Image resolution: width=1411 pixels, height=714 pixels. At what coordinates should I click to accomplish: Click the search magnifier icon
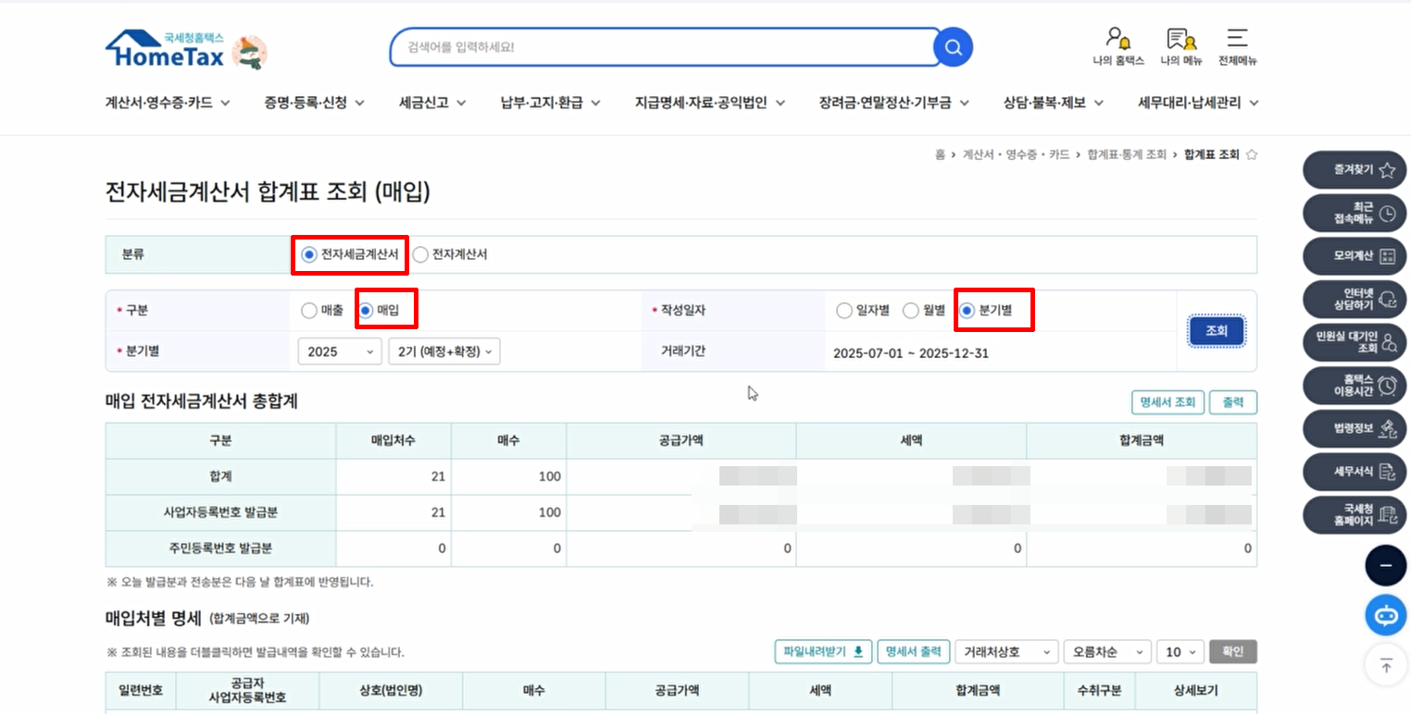953,46
